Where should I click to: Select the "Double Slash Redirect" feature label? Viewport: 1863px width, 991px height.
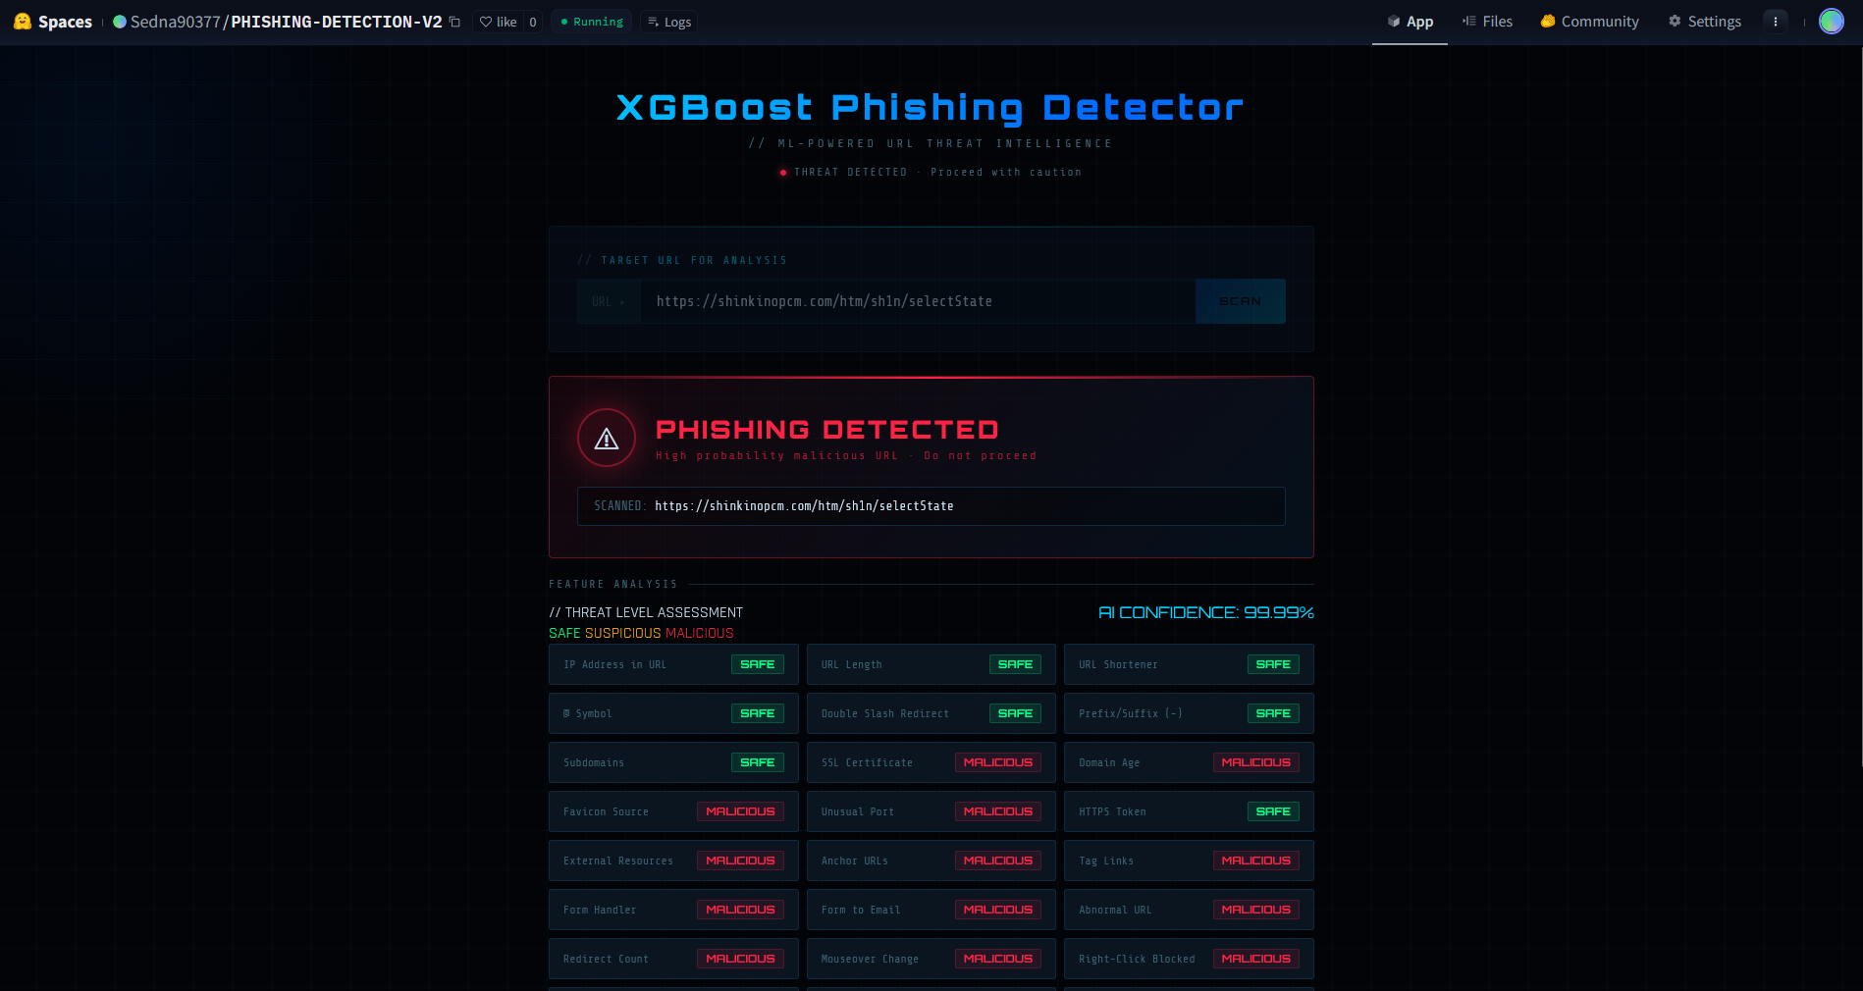coord(884,713)
